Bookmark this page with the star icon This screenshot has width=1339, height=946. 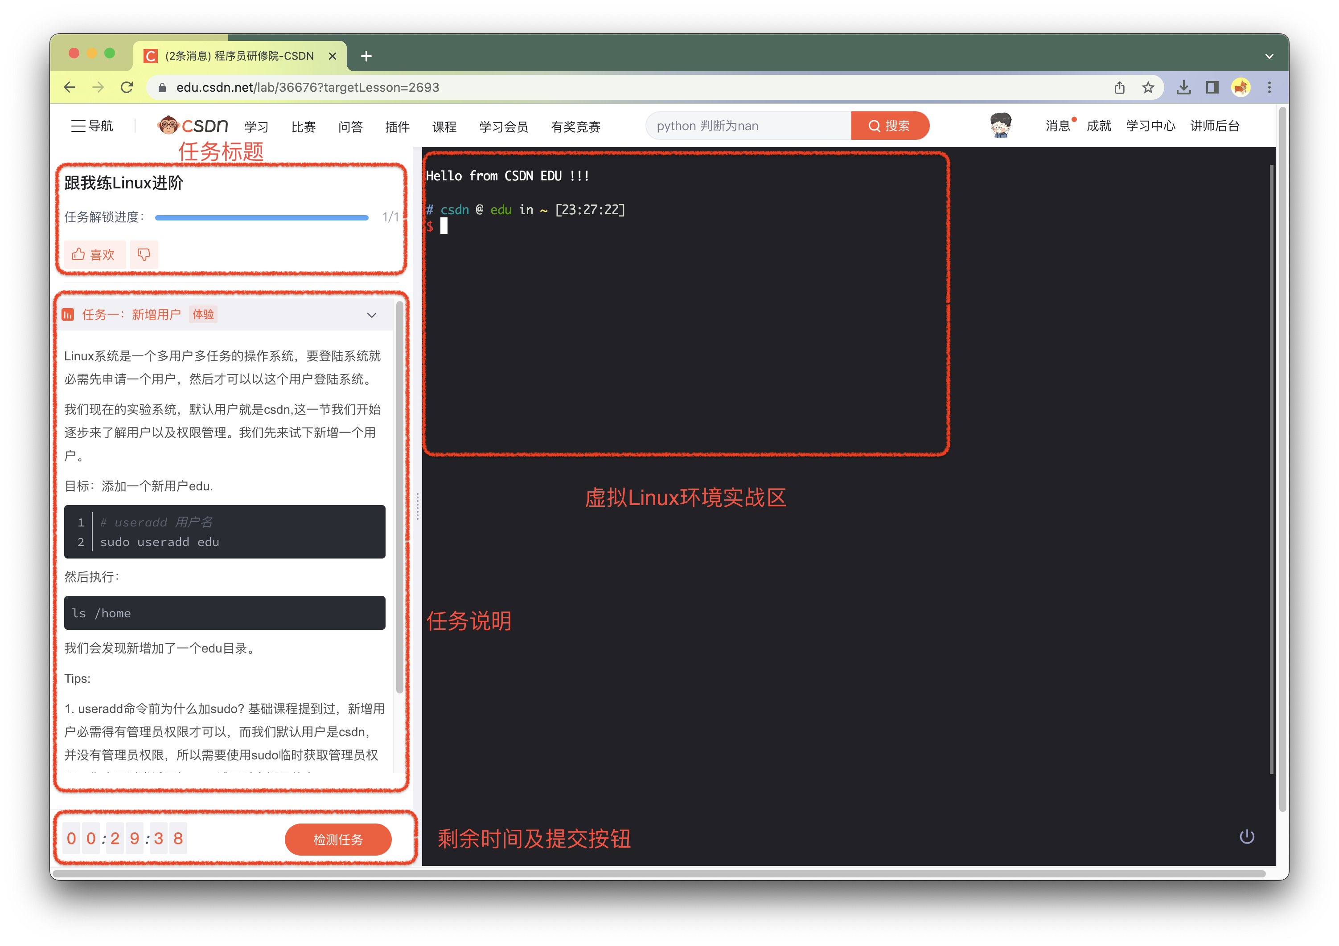1148,87
